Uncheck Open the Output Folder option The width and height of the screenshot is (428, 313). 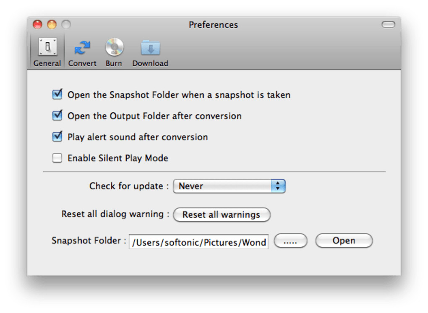[57, 116]
